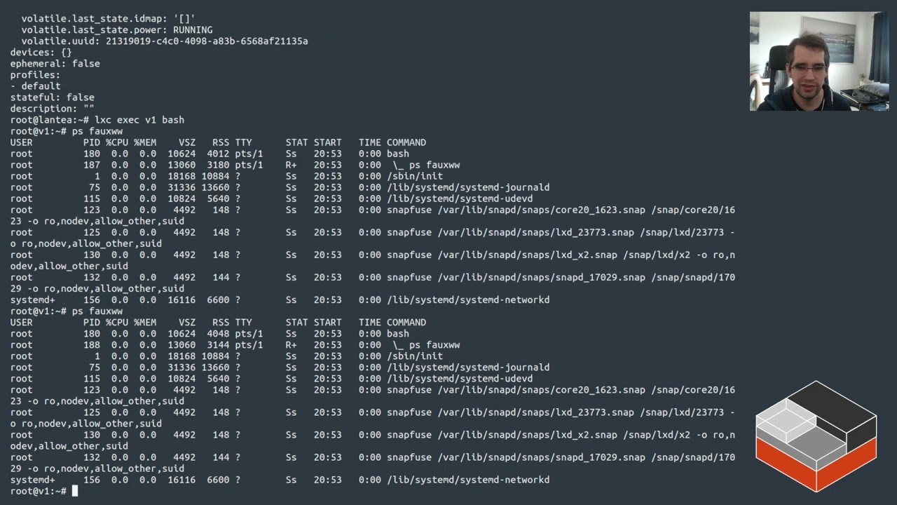The width and height of the screenshot is (897, 505).
Task: Click the volatile.last_state.idmap line
Action: (x=108, y=19)
